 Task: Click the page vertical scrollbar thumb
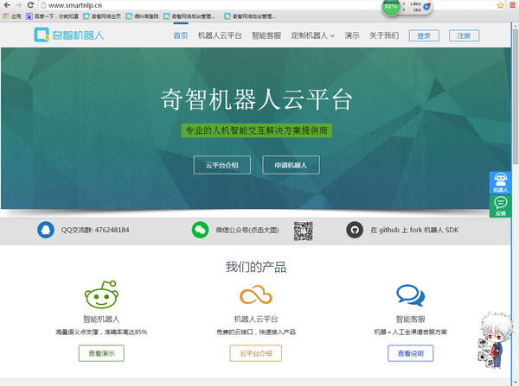(515, 96)
